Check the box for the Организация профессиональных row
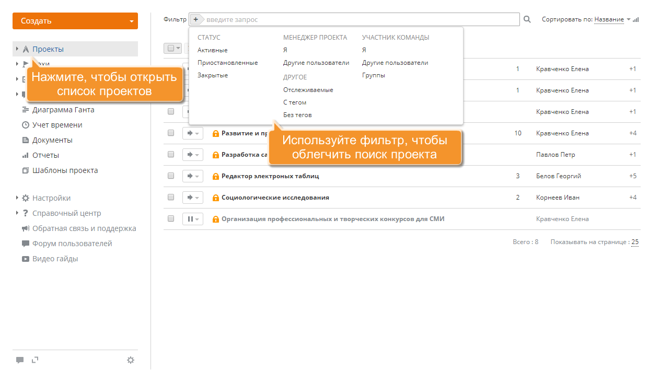648x370 pixels. [x=171, y=219]
